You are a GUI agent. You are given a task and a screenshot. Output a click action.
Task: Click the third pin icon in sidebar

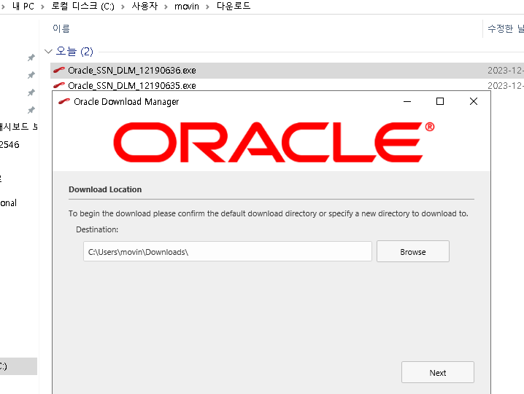click(31, 92)
